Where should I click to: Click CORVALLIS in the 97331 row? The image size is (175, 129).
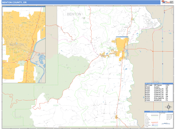pos(159,93)
